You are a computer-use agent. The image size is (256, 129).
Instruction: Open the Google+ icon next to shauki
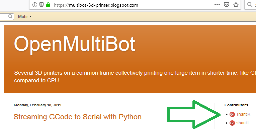(232, 123)
